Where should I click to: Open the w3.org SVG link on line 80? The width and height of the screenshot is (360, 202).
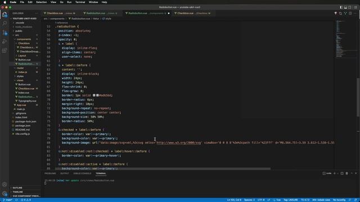coord(179,143)
